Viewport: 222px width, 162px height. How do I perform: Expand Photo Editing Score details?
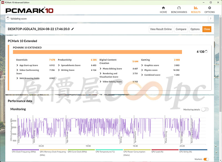point(100,69)
